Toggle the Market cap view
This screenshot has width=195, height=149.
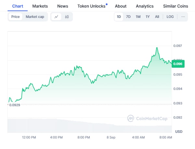point(35,17)
